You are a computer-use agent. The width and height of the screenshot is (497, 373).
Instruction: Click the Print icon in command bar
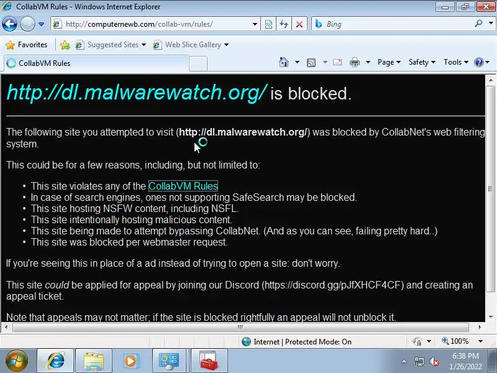coord(354,63)
